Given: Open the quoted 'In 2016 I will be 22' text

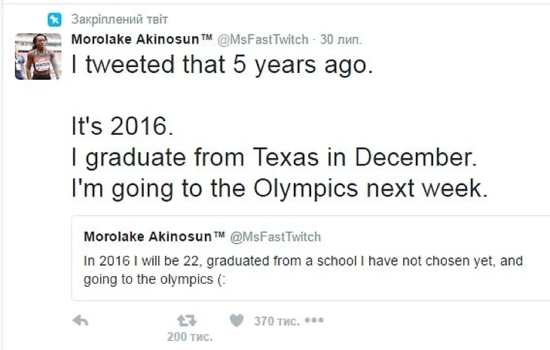Looking at the screenshot, I should [x=303, y=261].
